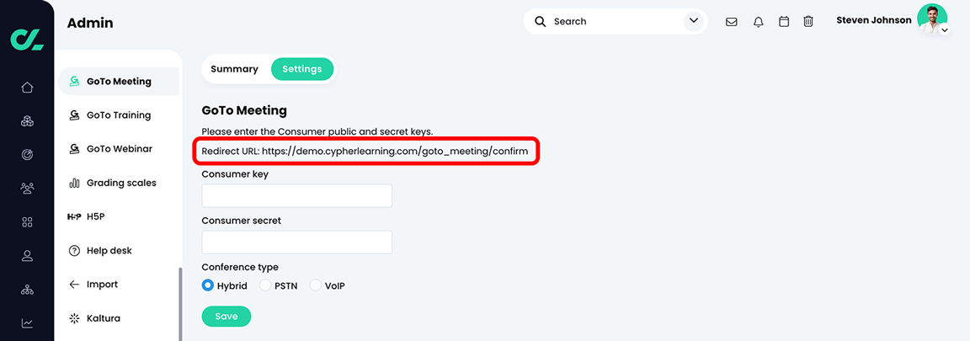Open the cubes catalog icon in left rail
970x341 pixels.
(x=27, y=121)
